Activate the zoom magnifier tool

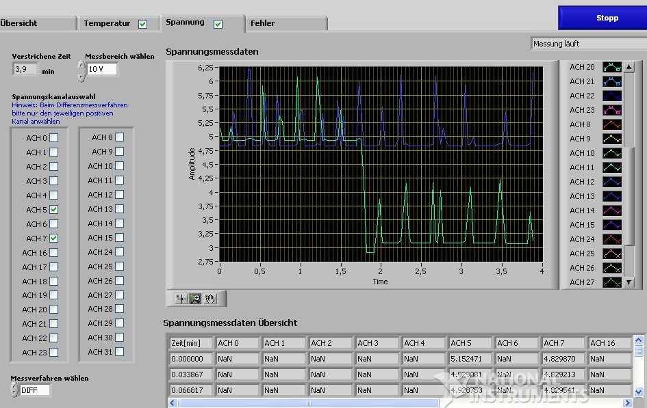[x=196, y=299]
